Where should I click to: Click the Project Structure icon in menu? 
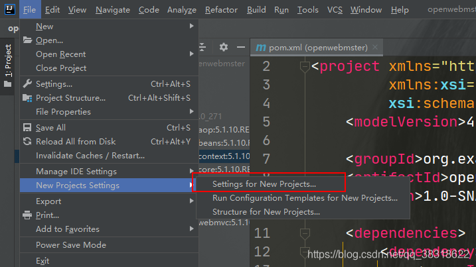coord(27,98)
